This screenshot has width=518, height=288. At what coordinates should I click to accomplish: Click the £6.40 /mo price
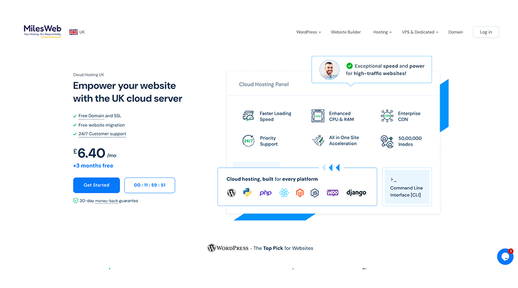(95, 153)
